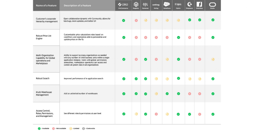Click the OroCommerce logo in the header

coord(123,5)
